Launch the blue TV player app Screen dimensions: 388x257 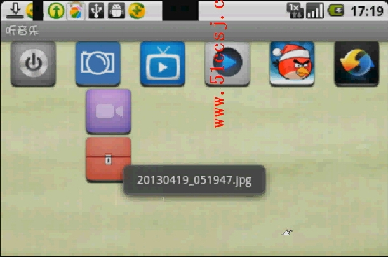pos(163,64)
